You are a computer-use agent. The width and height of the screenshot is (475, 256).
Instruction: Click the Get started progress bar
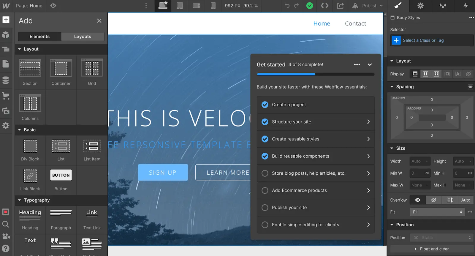click(316, 74)
